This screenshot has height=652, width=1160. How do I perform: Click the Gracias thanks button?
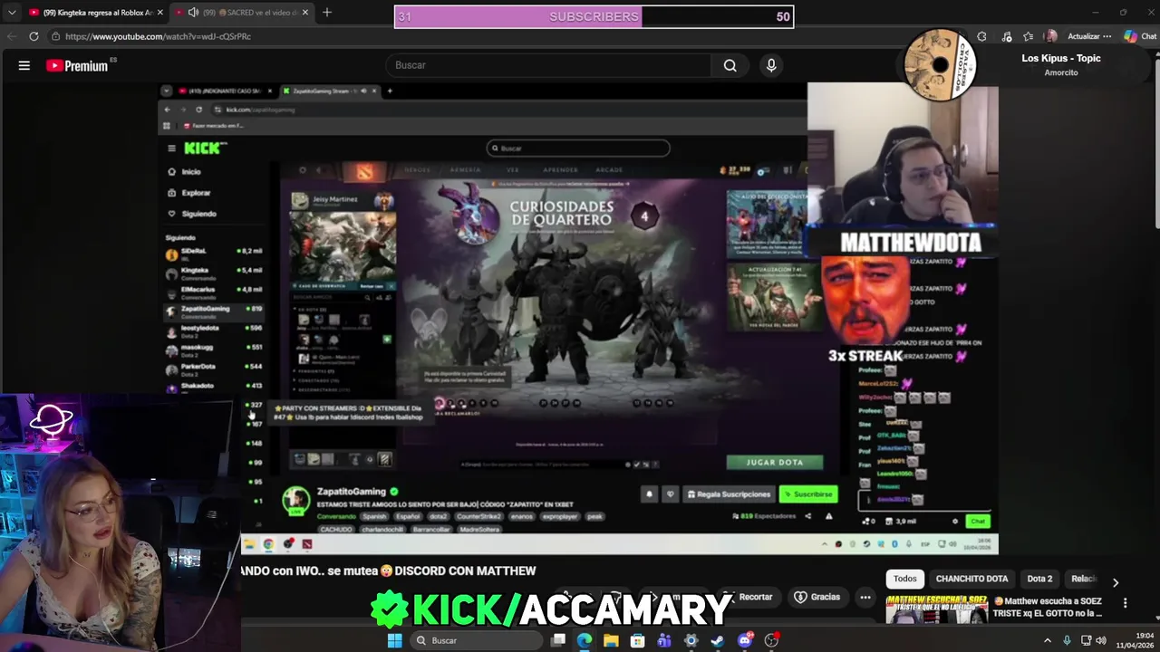[817, 597]
